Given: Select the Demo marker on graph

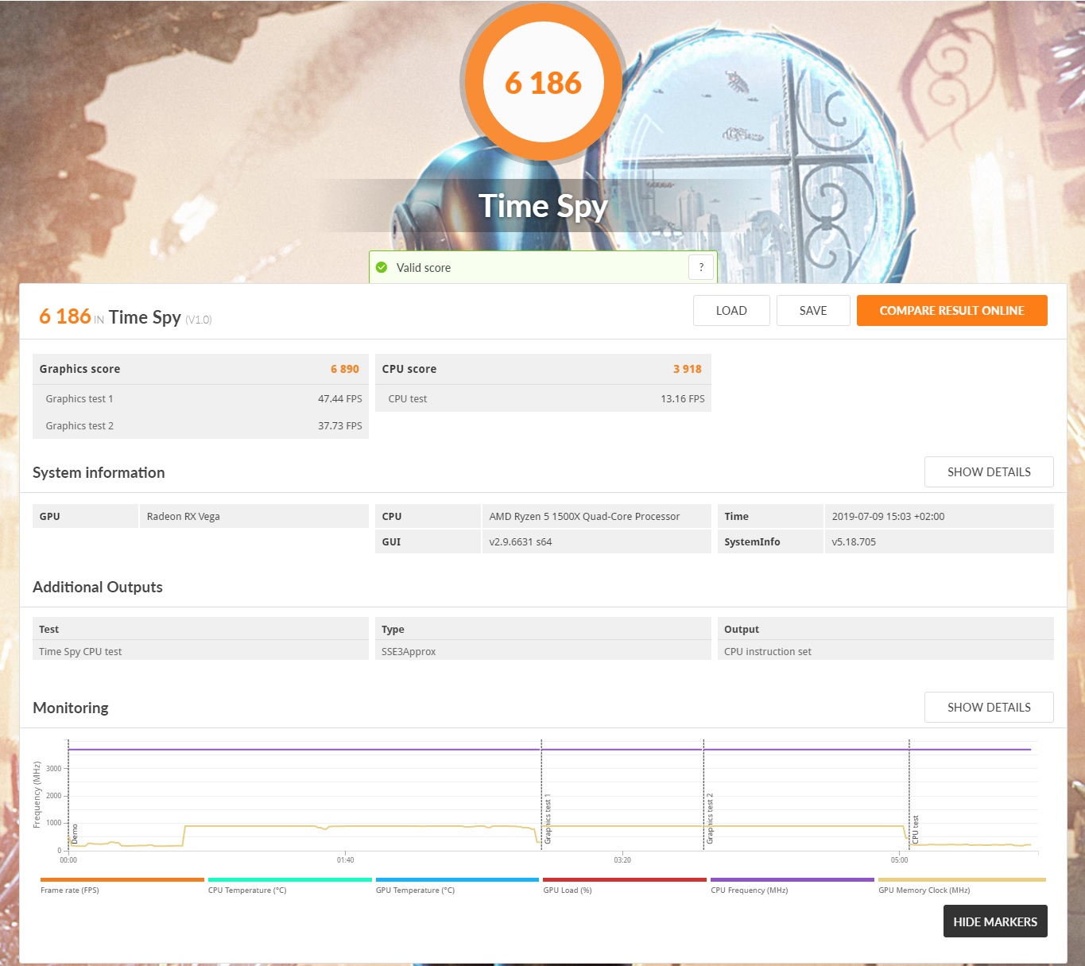Looking at the screenshot, I should coord(75,833).
